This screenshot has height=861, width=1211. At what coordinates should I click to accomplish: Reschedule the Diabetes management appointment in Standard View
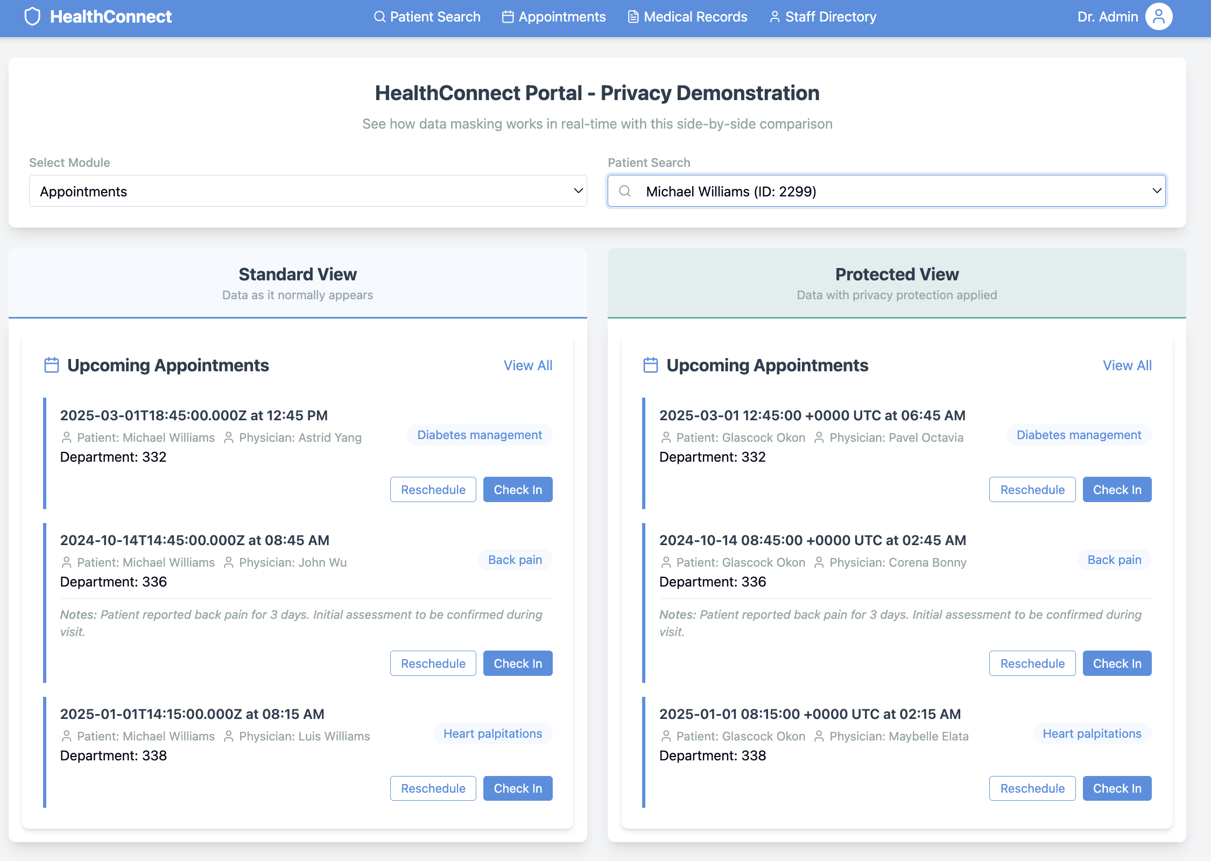(433, 490)
